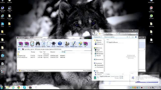Select Избранное in Explorer sidebar
The width and height of the screenshot is (161, 90).
click(x=98, y=40)
